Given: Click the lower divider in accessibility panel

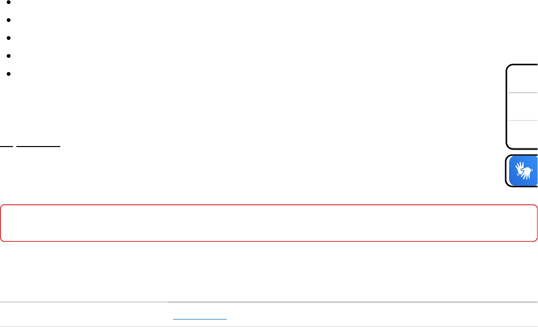Looking at the screenshot, I should (x=523, y=120).
